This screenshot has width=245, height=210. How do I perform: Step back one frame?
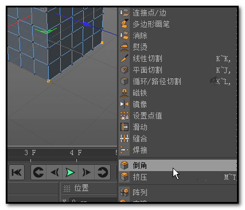55,172
